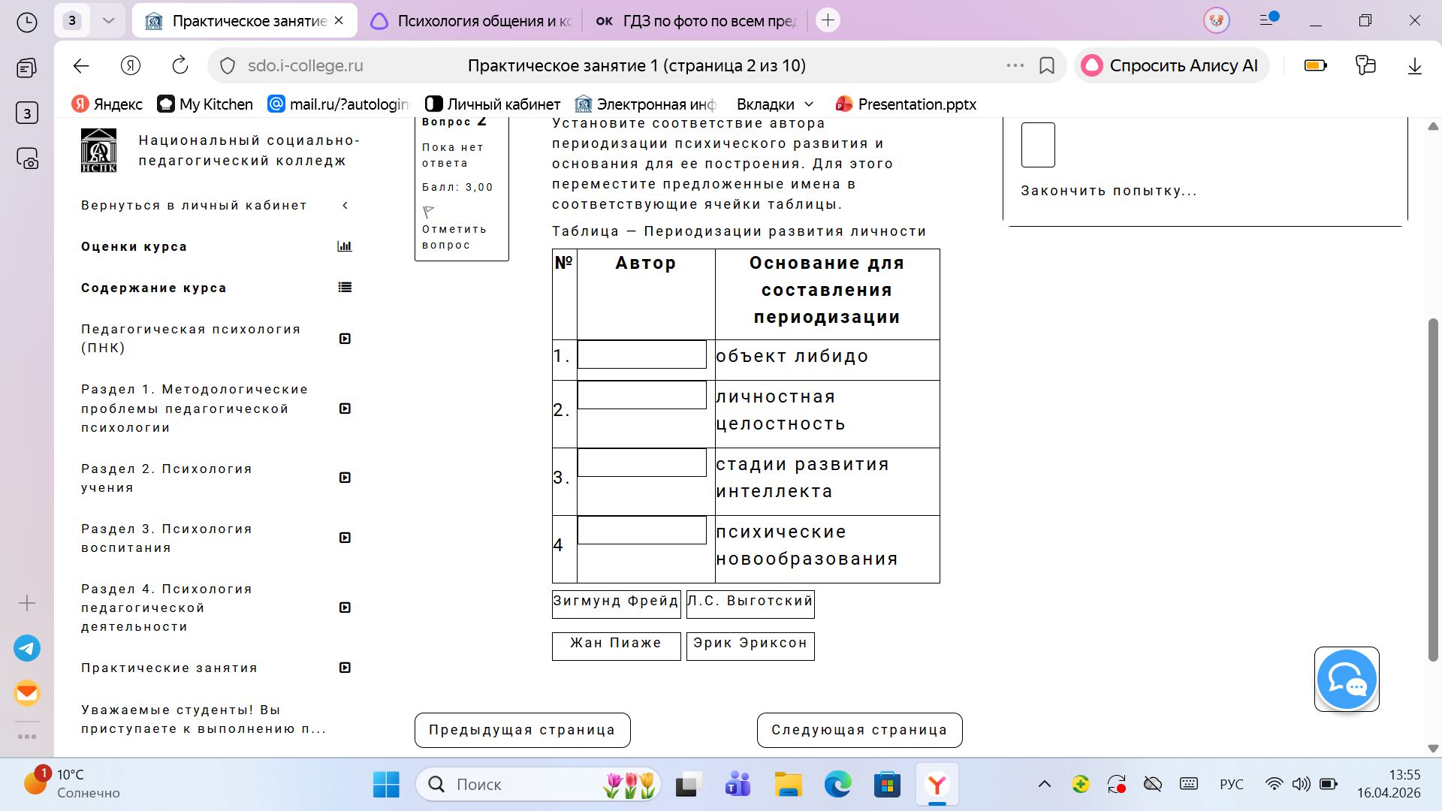Show site protection shield info
This screenshot has width=1442, height=811.
coord(228,66)
